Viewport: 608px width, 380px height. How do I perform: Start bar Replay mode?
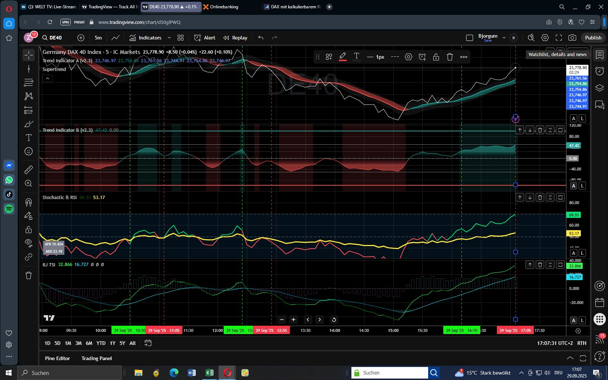[x=235, y=38]
